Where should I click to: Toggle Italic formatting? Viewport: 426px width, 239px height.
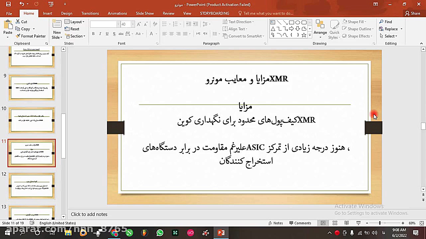(100, 34)
